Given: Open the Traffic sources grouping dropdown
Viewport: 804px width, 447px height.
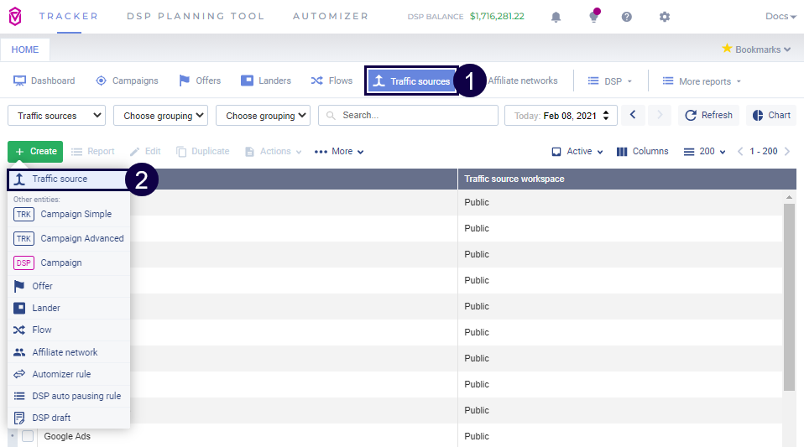Looking at the screenshot, I should coord(56,116).
